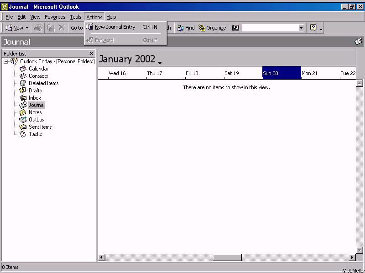Viewport: 365px width, 273px height.
Task: Select the Drafts folder label
Action: [35, 91]
